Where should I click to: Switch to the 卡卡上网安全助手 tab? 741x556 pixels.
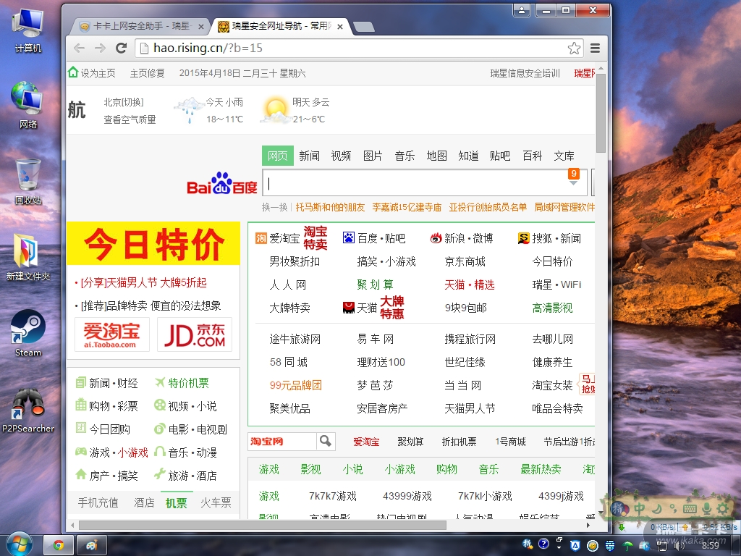140,27
